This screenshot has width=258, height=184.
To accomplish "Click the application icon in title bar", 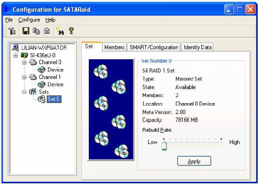I will [7, 9].
